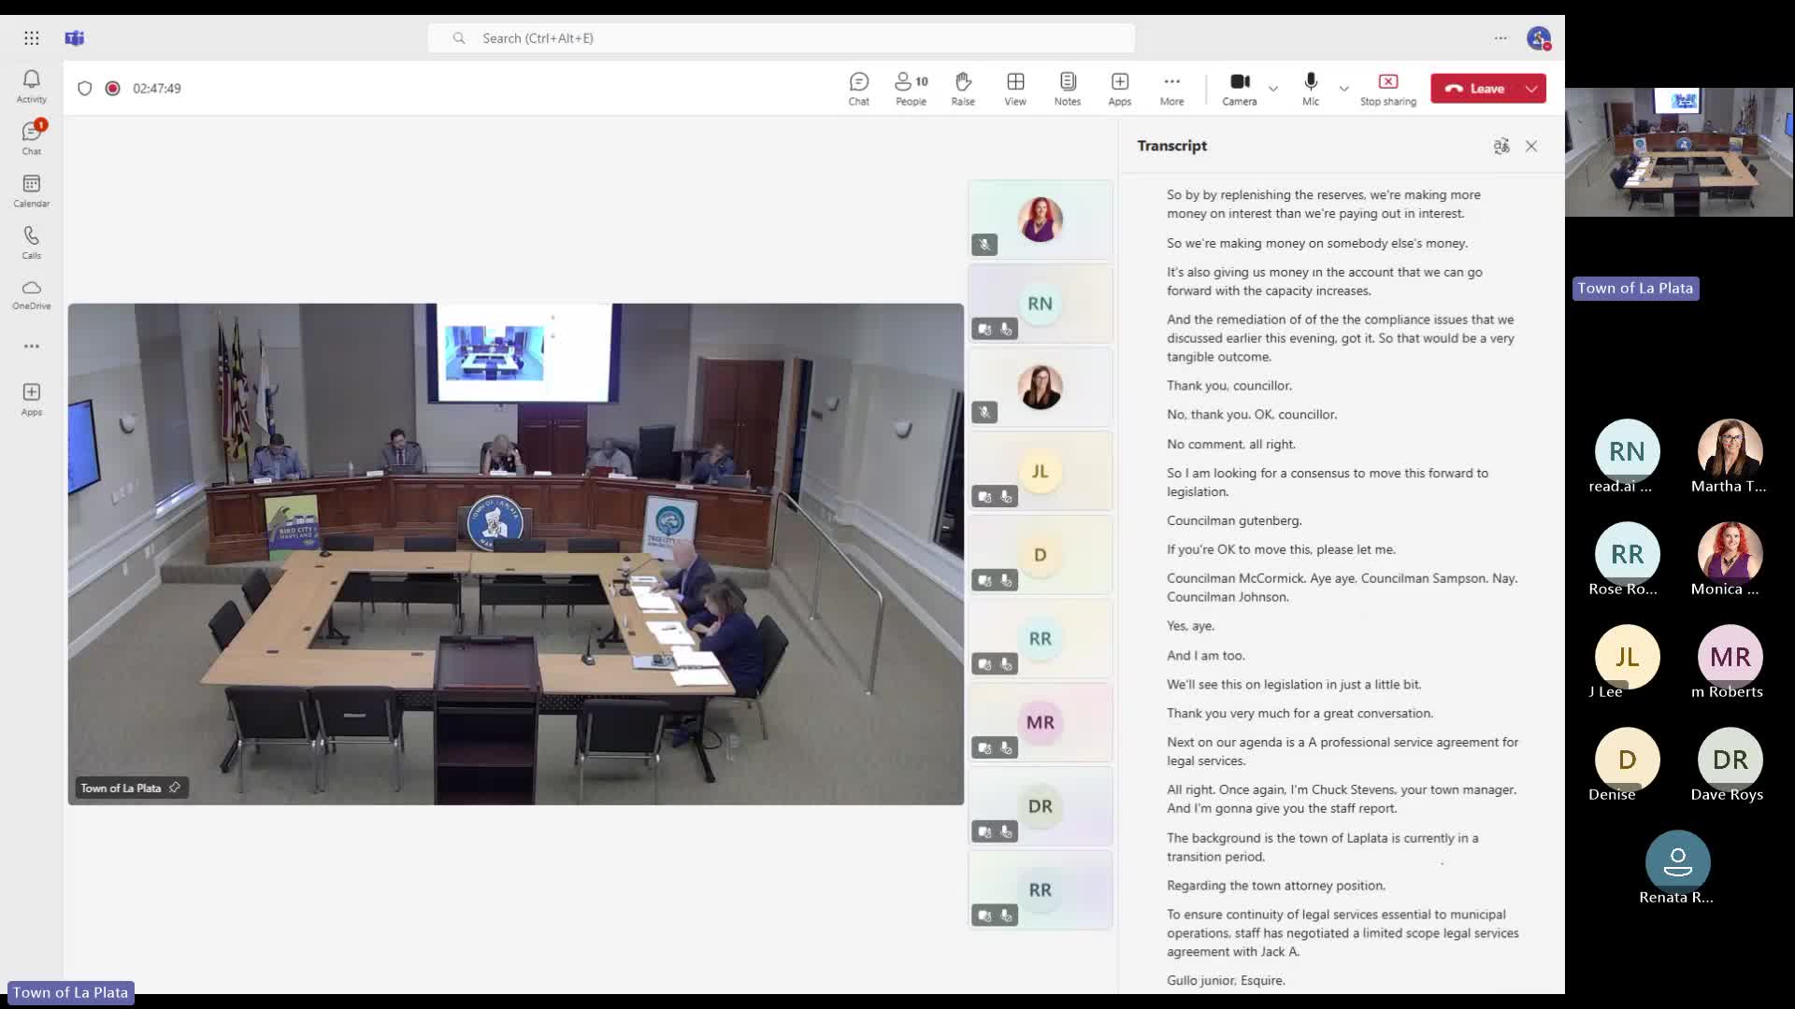Toggle the Camera on or off
Screen dimensions: 1795x1009
coord(1240,89)
